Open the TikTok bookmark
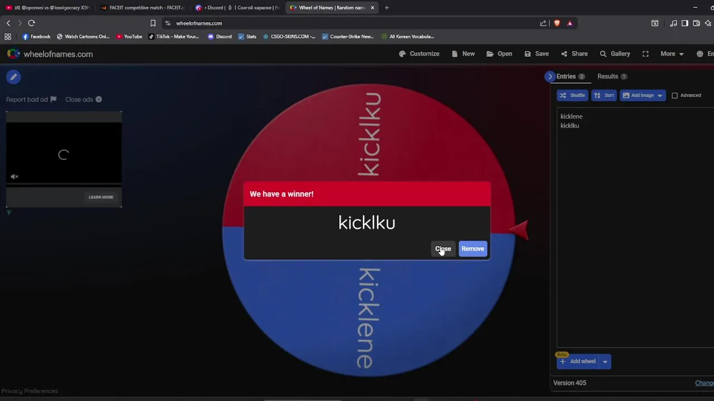 (x=173, y=36)
